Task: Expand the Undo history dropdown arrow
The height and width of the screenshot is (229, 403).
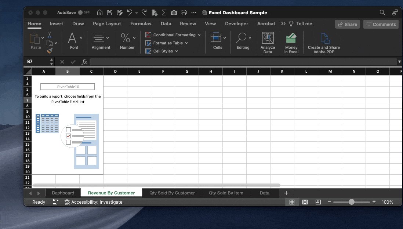Action: coord(136,12)
